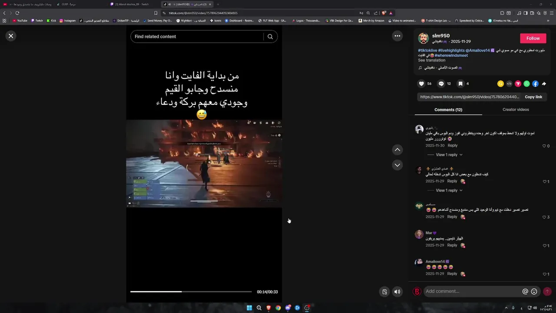The width and height of the screenshot is (556, 313).
Task: Expand View 1 reply under second comment
Action: (449, 190)
